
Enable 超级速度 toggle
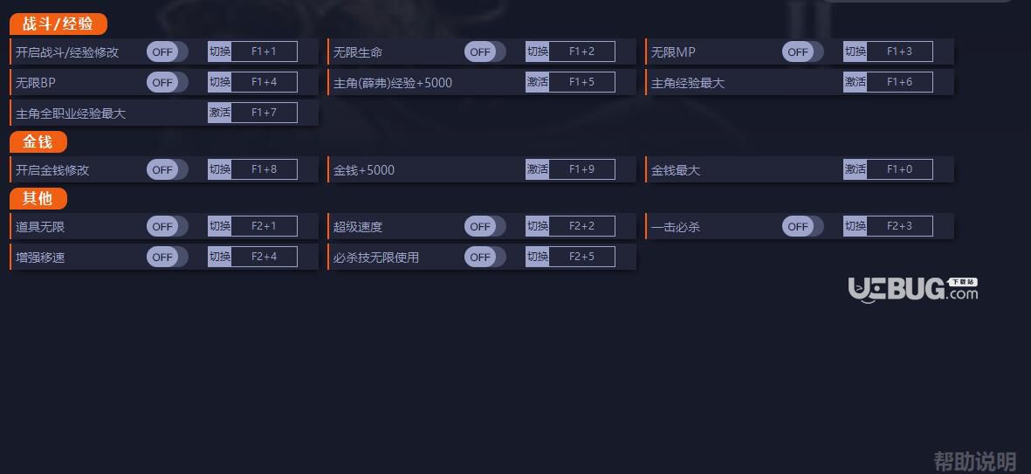(x=485, y=226)
